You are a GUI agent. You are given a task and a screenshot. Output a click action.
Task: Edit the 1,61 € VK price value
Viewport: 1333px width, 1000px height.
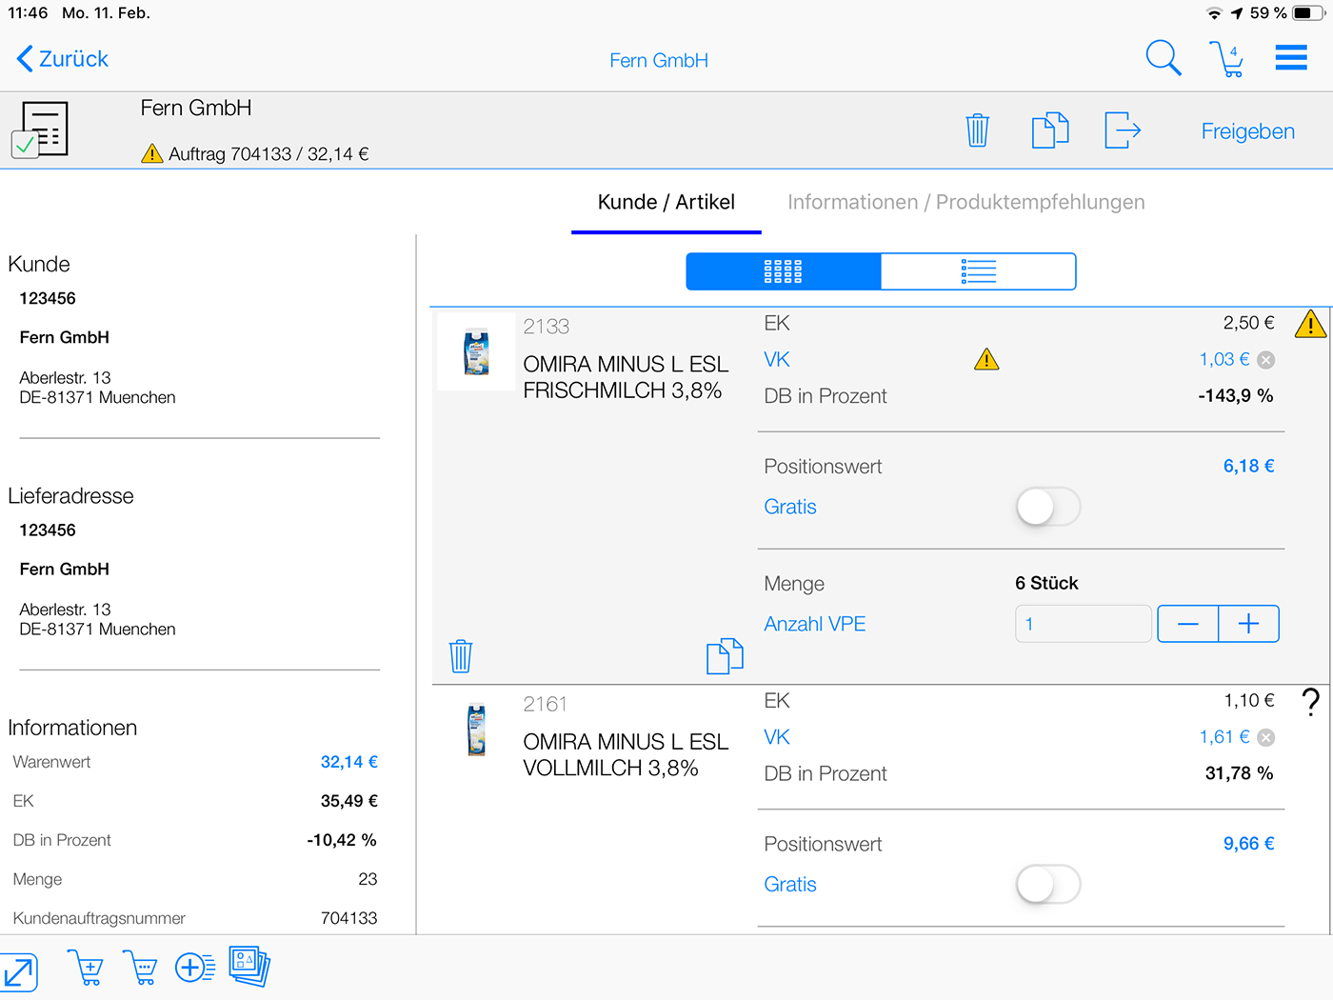point(1224,737)
